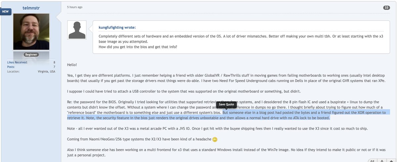Open the Posts count link

(11, 67)
